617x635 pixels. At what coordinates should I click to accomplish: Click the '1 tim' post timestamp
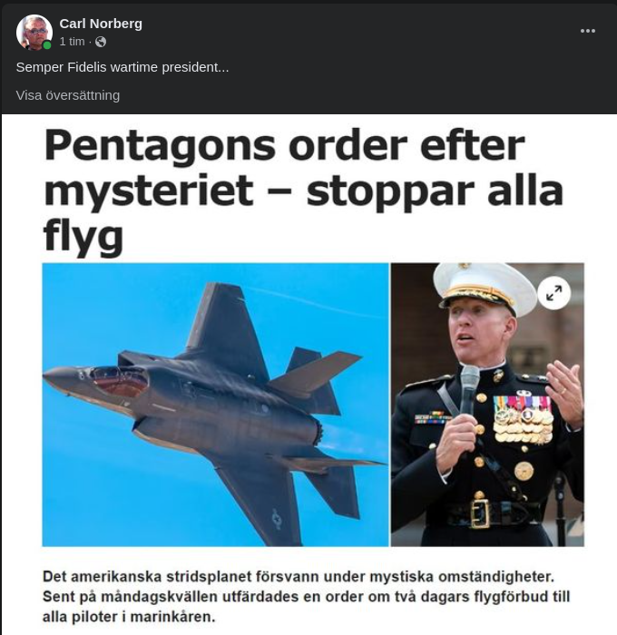(72, 42)
